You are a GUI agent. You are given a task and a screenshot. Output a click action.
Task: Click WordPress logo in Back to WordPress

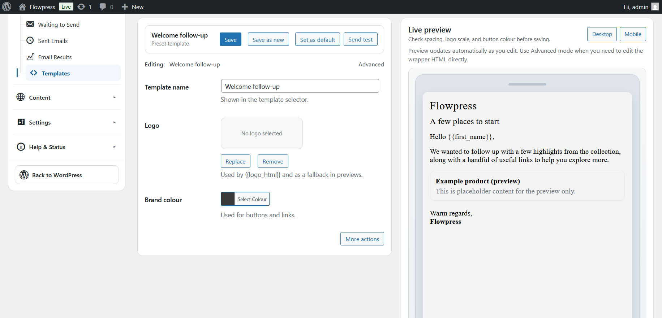pyautogui.click(x=24, y=175)
